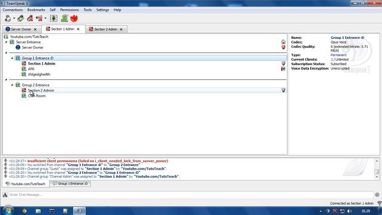The height and width of the screenshot is (215, 382).
Task: Open the Tools menu
Action: tap(88, 10)
